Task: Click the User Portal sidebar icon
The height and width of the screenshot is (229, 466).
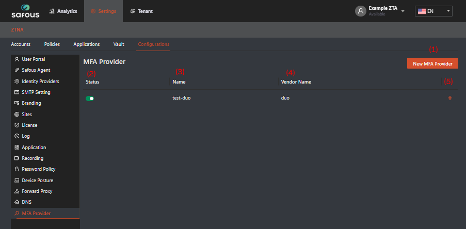Action: [17, 59]
